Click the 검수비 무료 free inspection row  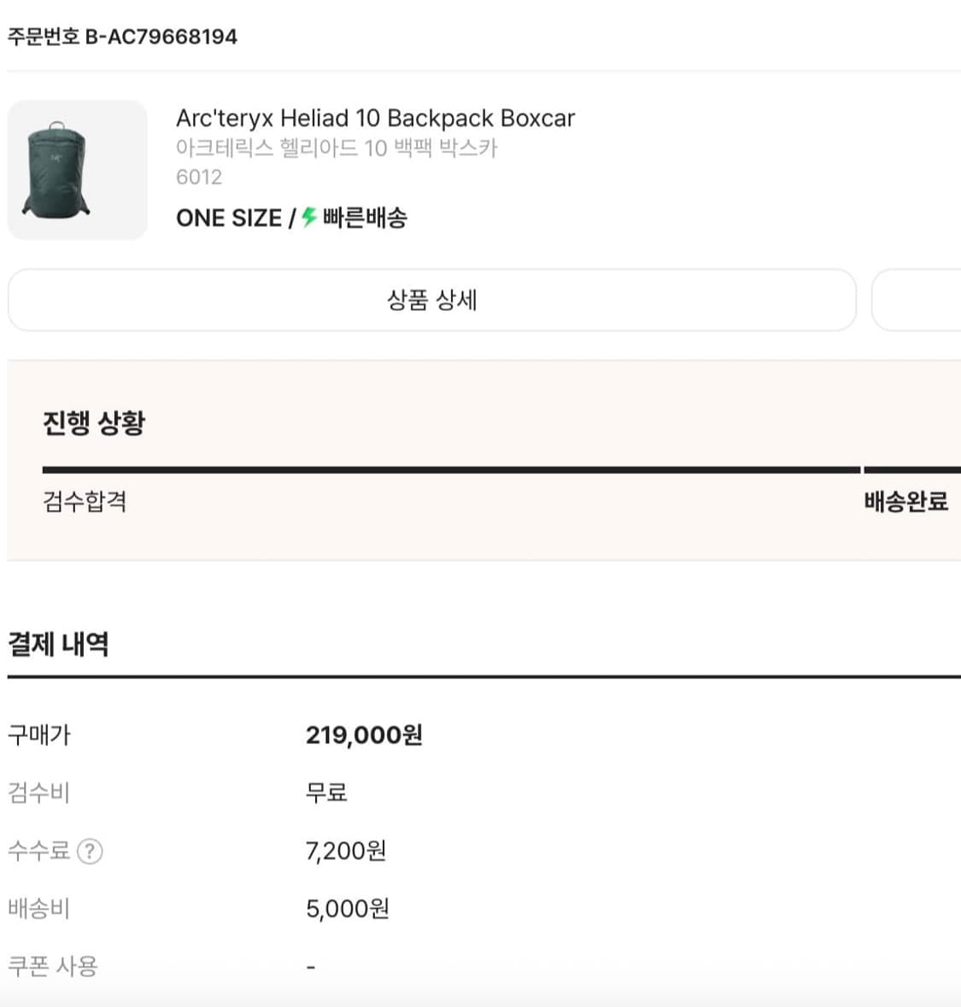click(171, 793)
